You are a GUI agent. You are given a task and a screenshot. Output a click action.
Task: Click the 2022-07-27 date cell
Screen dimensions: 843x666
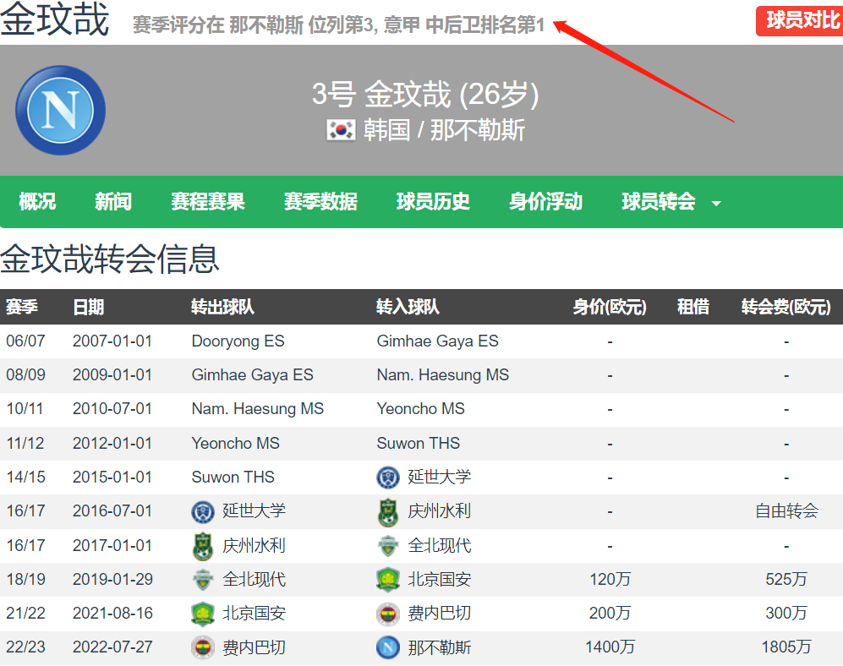pyautogui.click(x=112, y=647)
